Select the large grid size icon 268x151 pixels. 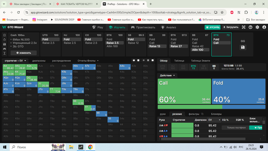coord(152,61)
